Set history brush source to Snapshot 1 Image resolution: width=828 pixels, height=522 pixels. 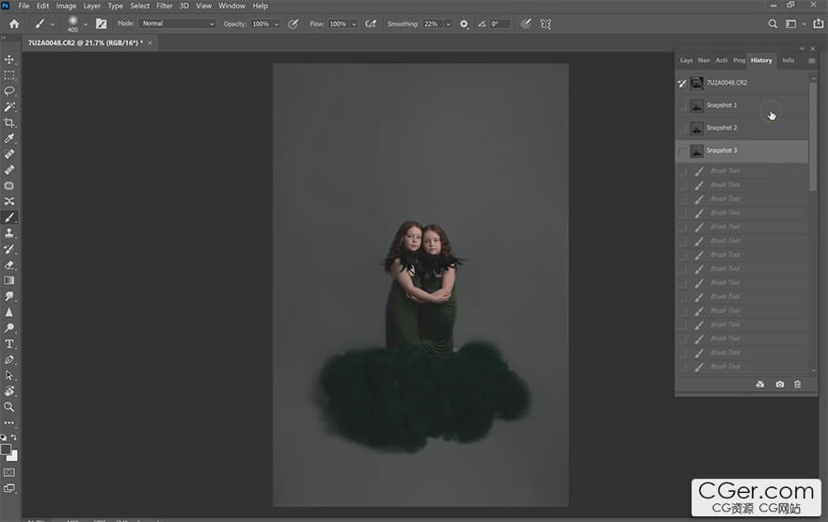pyautogui.click(x=682, y=105)
